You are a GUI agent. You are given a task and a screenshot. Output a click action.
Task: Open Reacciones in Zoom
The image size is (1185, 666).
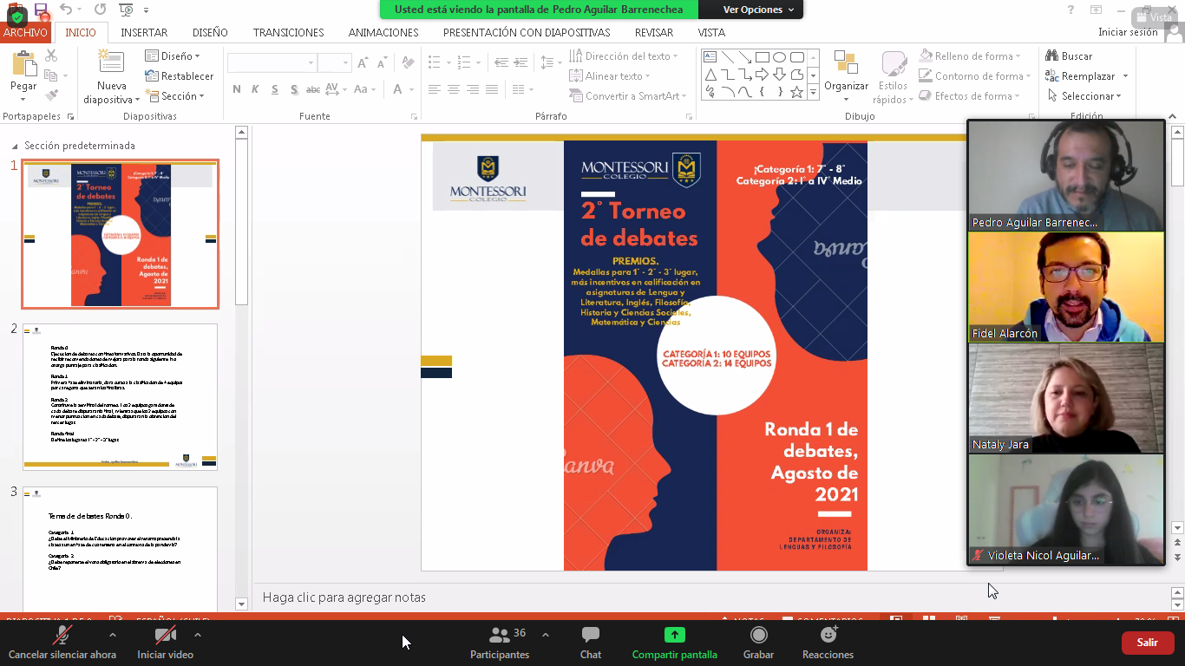click(x=828, y=643)
